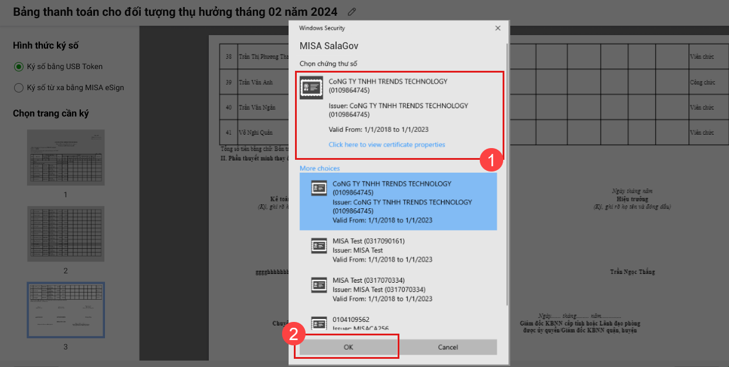Click here to view certificate properties
The height and width of the screenshot is (367, 729).
[386, 145]
